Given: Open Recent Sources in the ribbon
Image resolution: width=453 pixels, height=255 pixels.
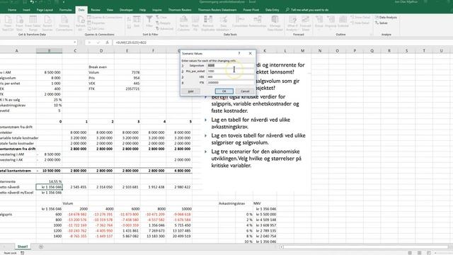Looking at the screenshot, I should click(47, 23).
